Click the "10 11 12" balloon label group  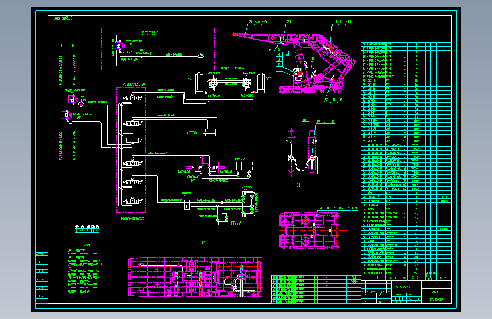pyautogui.click(x=325, y=121)
